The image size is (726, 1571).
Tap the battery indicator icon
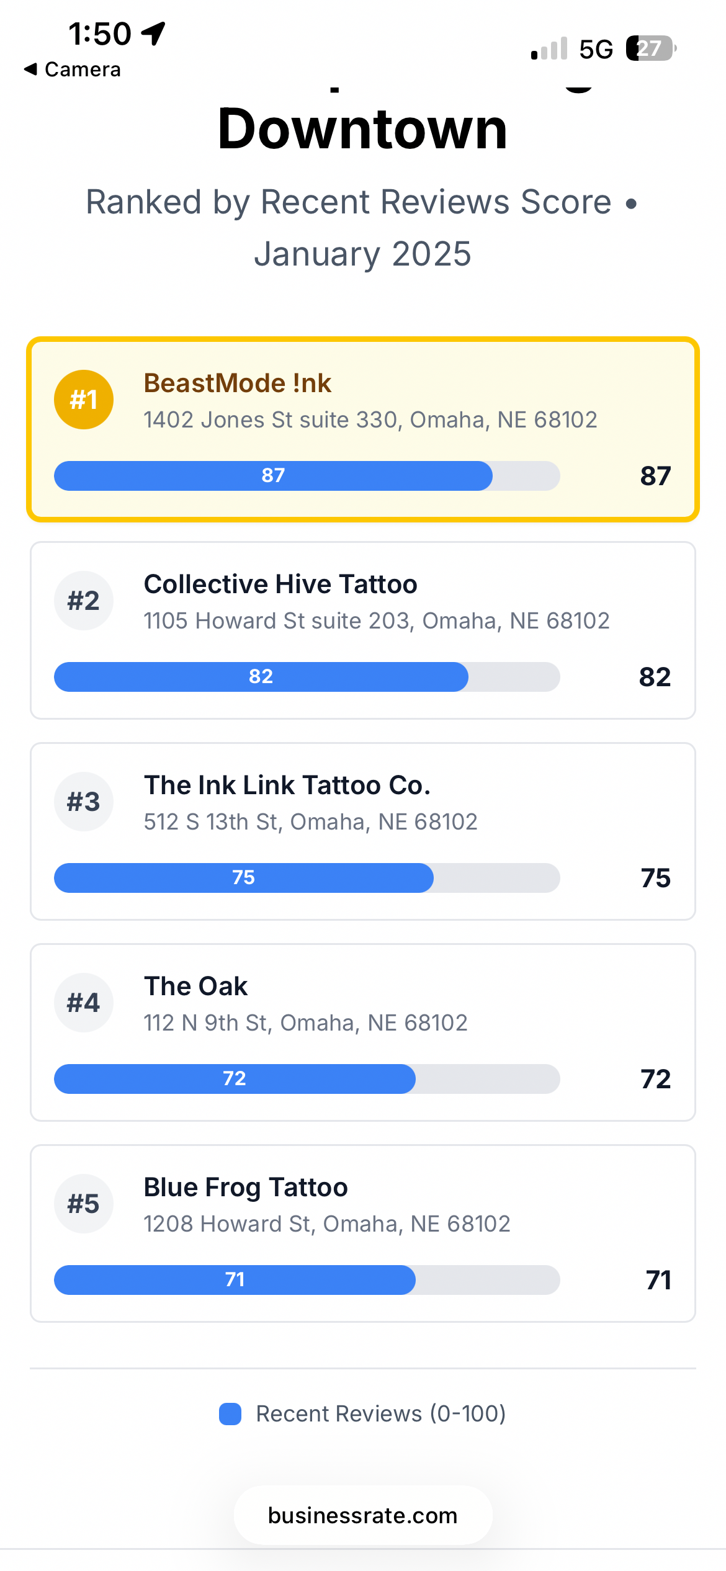point(650,48)
